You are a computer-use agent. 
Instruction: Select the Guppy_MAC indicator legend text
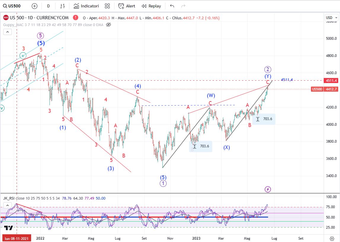click(53, 25)
